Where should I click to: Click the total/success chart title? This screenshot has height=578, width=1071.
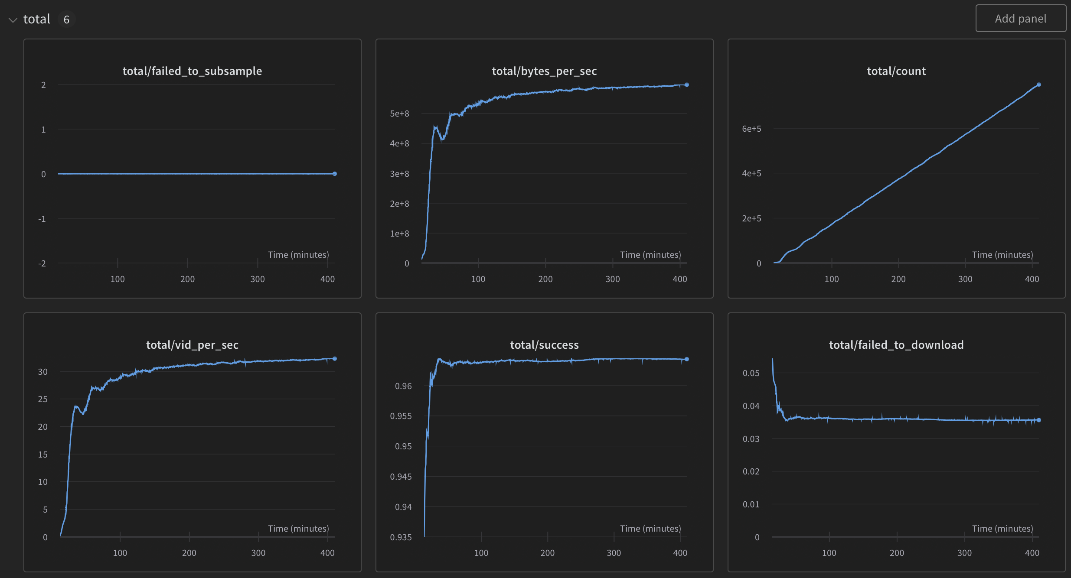[544, 345]
